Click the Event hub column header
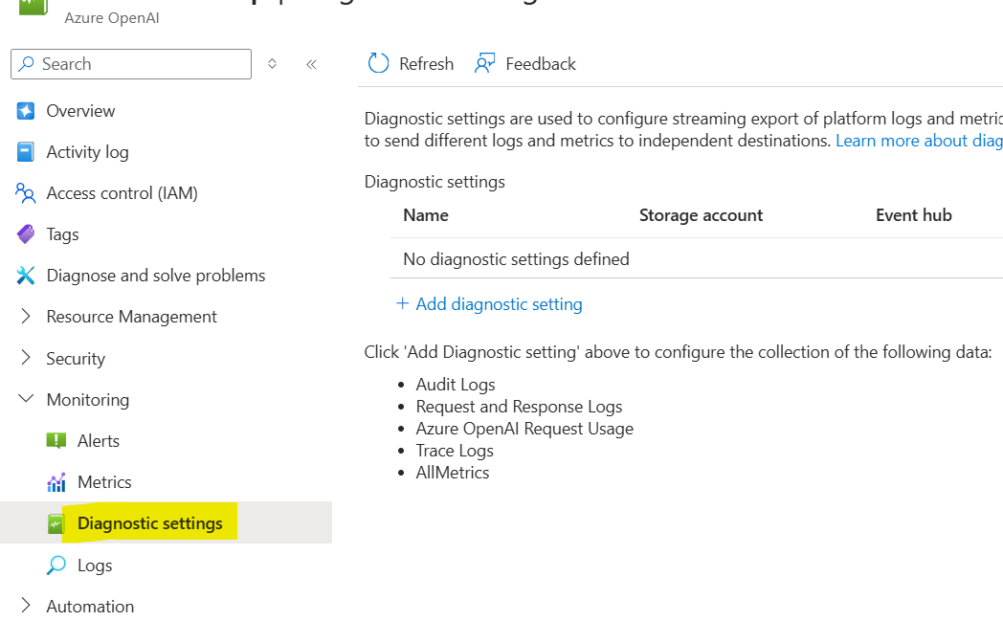 click(x=913, y=215)
